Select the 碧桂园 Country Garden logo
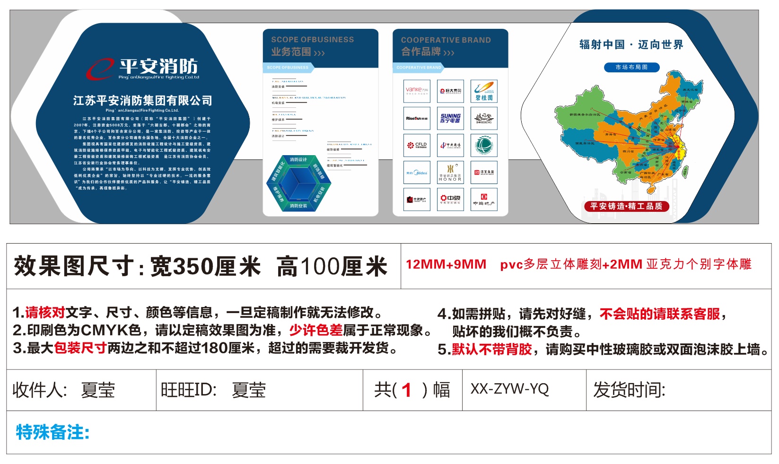This screenshot has width=779, height=464. [484, 91]
